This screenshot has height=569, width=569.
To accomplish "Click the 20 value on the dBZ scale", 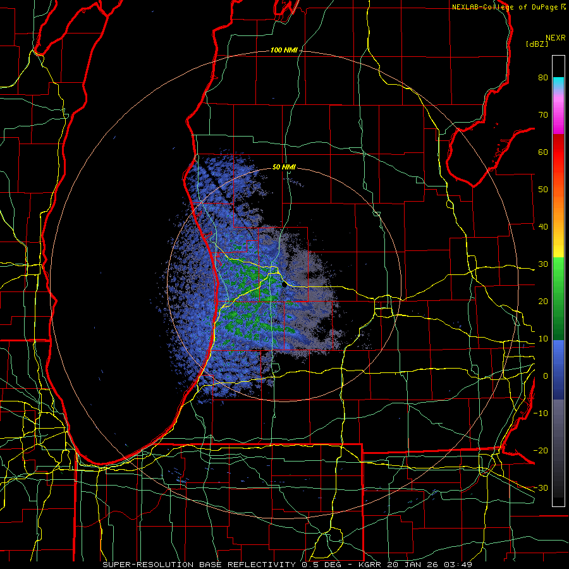I will (x=543, y=302).
